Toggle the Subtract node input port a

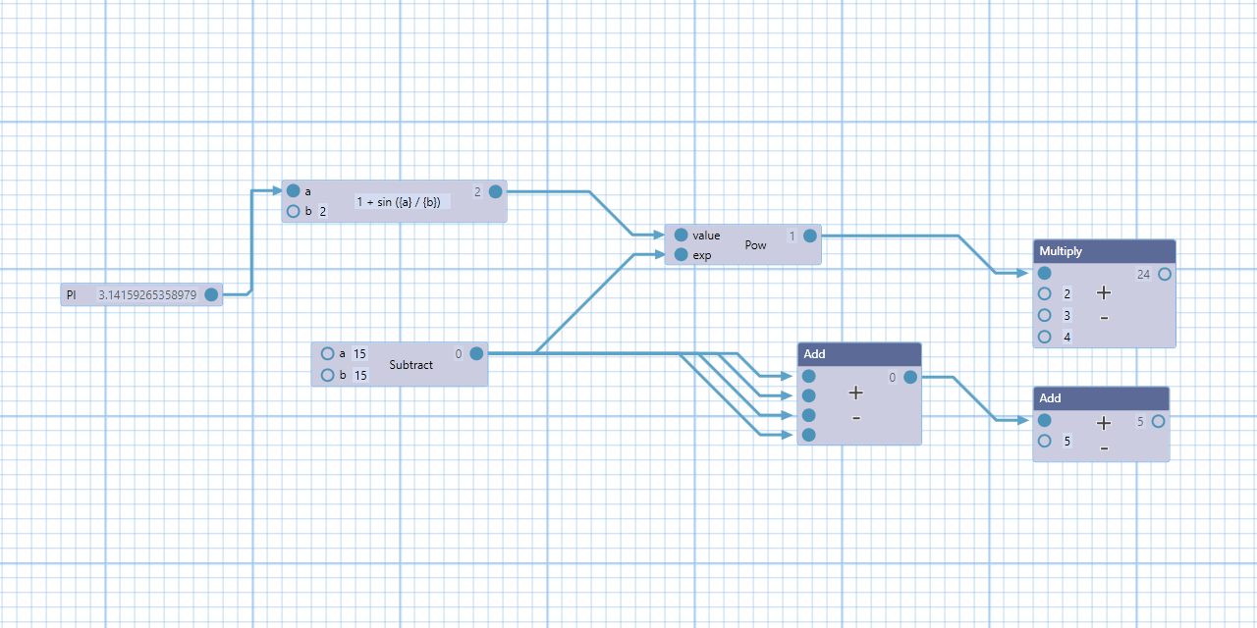[x=327, y=353]
